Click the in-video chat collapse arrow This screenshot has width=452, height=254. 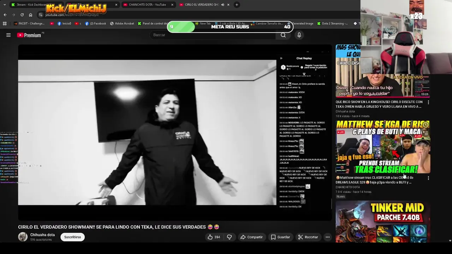[x=281, y=58]
